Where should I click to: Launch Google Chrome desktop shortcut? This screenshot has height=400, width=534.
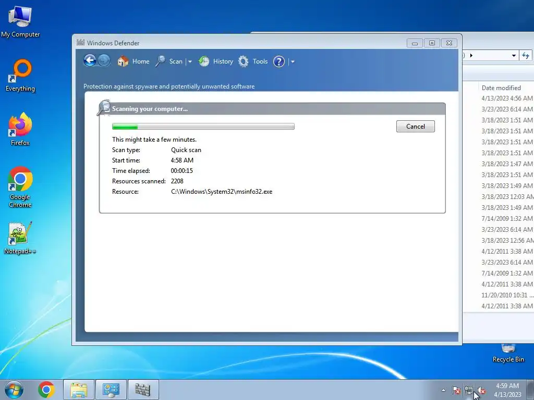pos(20,187)
